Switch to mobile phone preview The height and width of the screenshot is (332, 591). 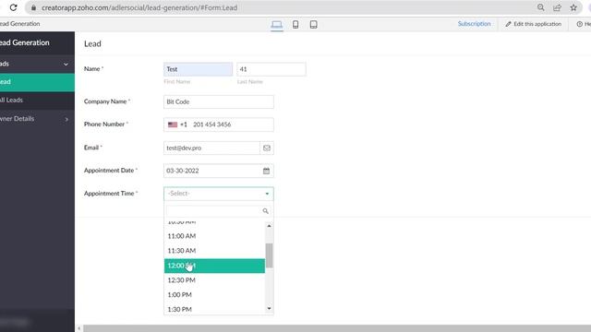[295, 25]
